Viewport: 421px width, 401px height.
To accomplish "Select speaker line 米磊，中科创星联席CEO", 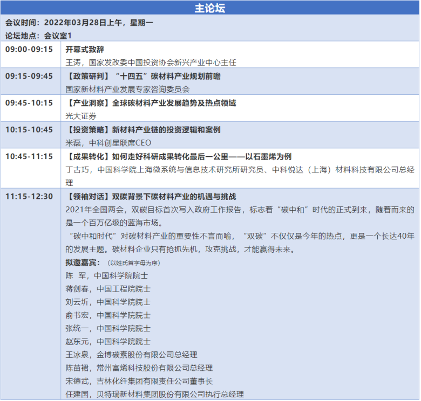I will (108, 143).
